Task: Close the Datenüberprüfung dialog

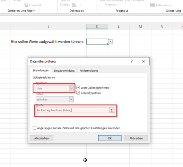Action: (143, 61)
